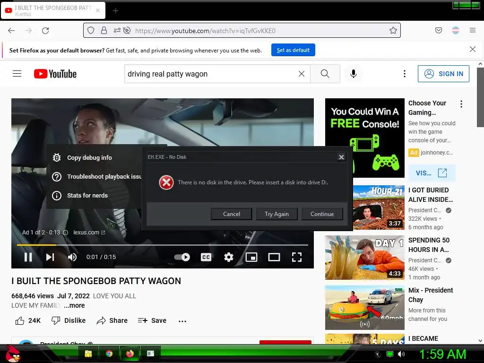Mute the video volume speaker icon
The height and width of the screenshot is (363, 484).
[x=72, y=257]
